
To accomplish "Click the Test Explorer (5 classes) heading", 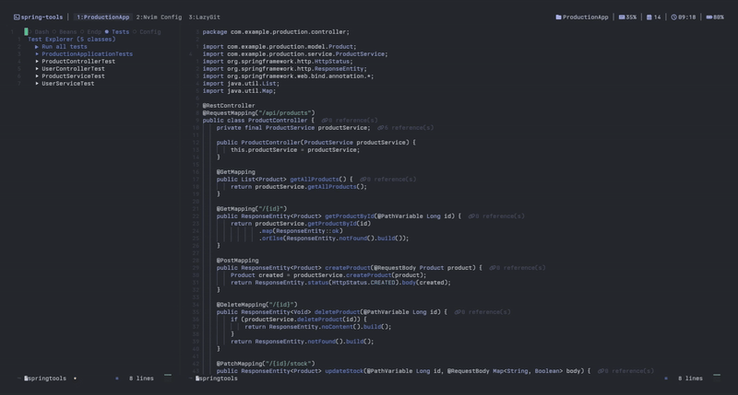I will pyautogui.click(x=72, y=40).
